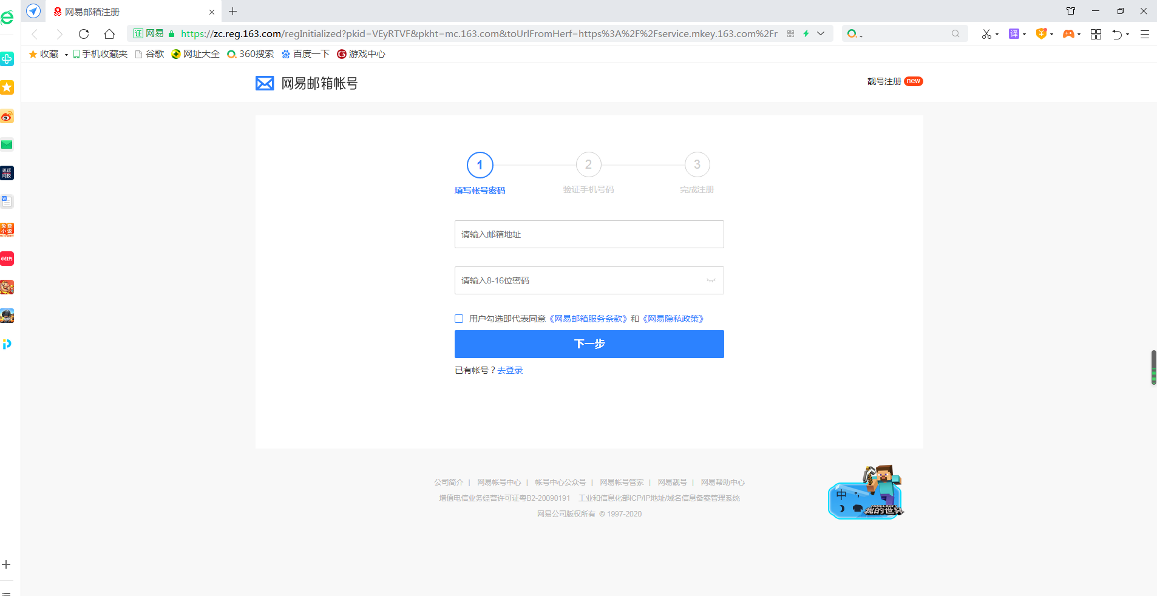Reload the current page
This screenshot has width=1157, height=596.
click(x=84, y=34)
